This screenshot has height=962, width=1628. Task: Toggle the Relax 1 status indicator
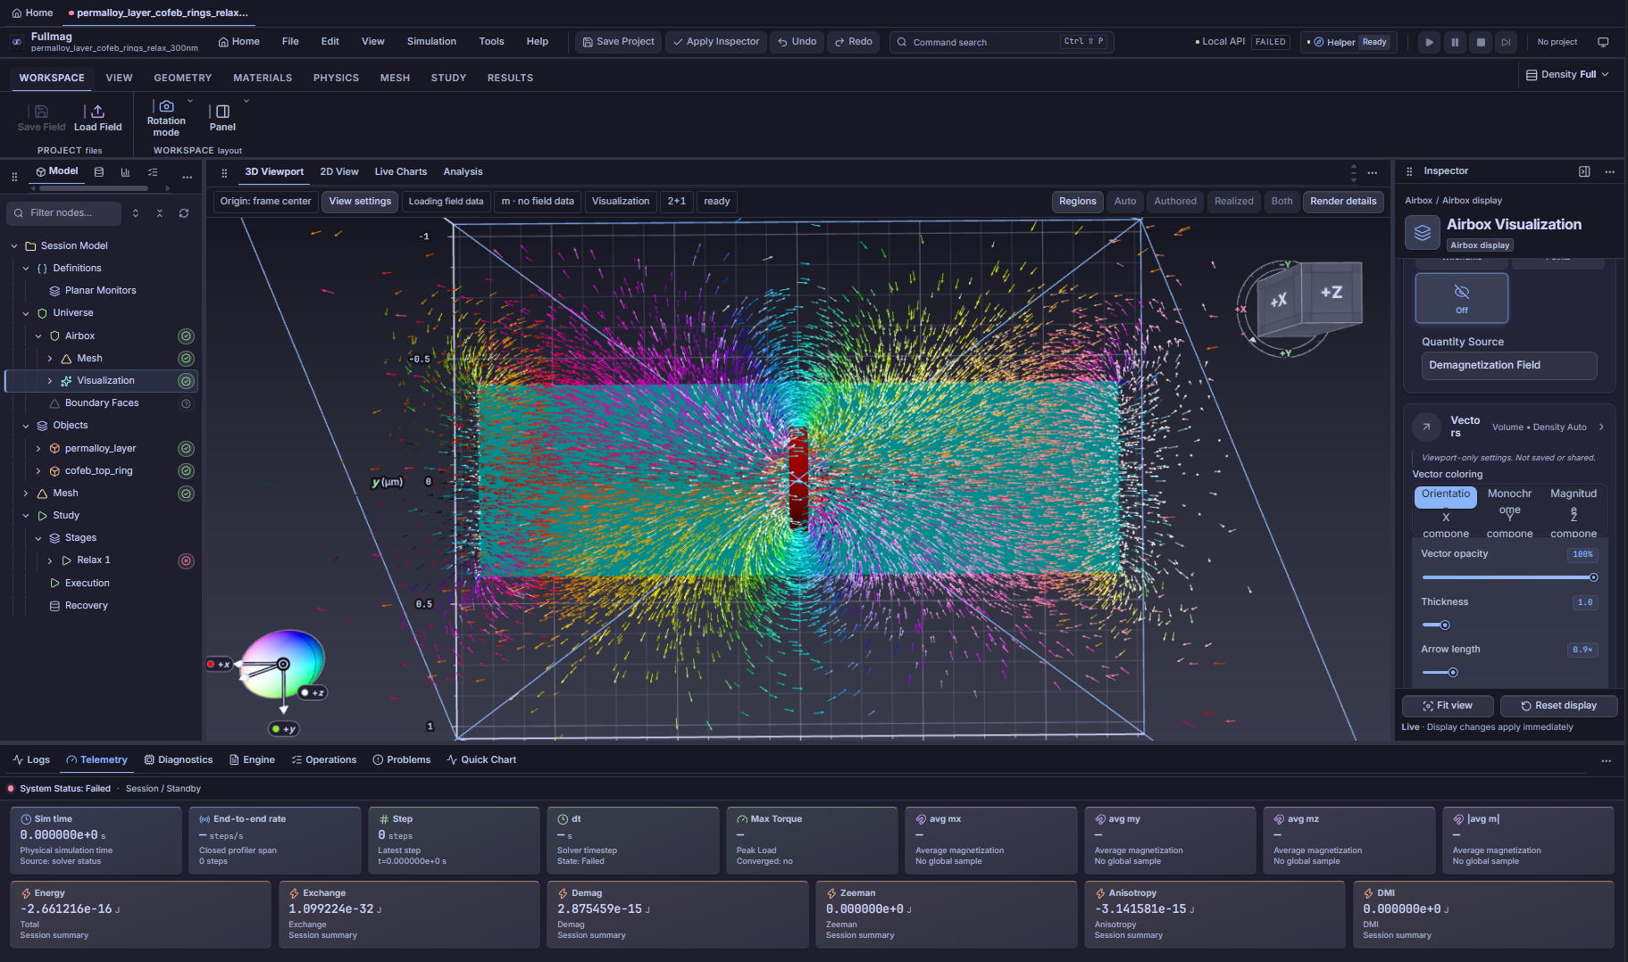(186, 561)
